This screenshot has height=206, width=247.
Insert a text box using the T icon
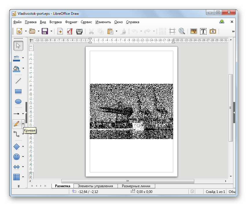203,31
